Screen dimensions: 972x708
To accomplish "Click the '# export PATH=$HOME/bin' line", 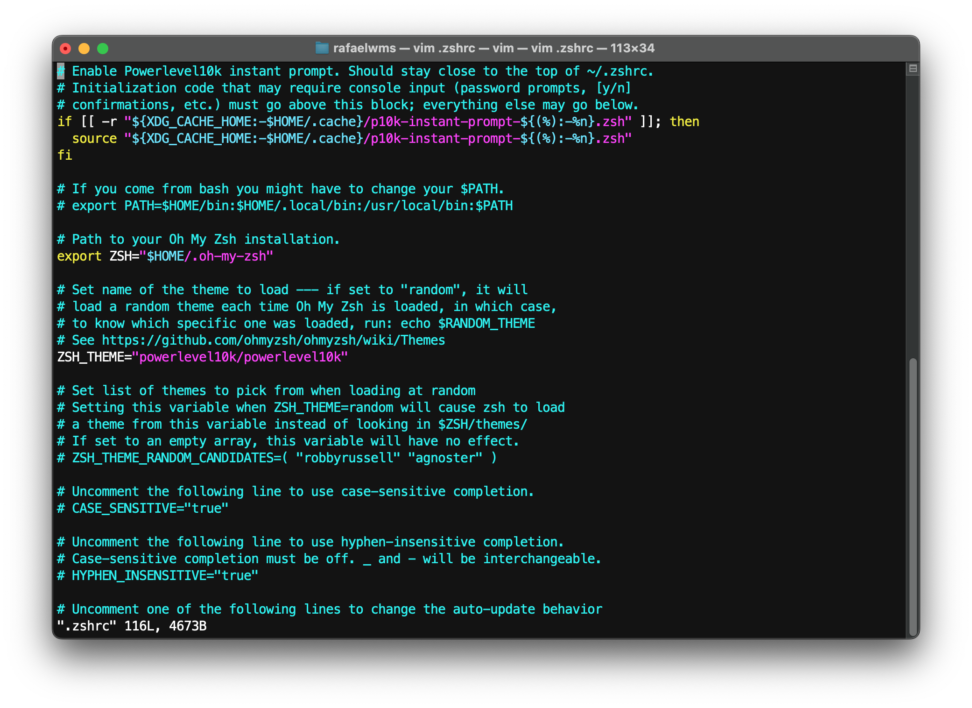I will (285, 205).
